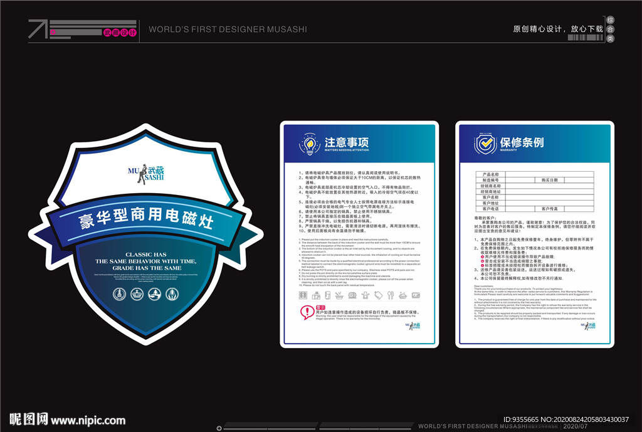Screen dimensions: 642x432
Task: Click the crown icon in the shield badge
Action: pos(137,294)
